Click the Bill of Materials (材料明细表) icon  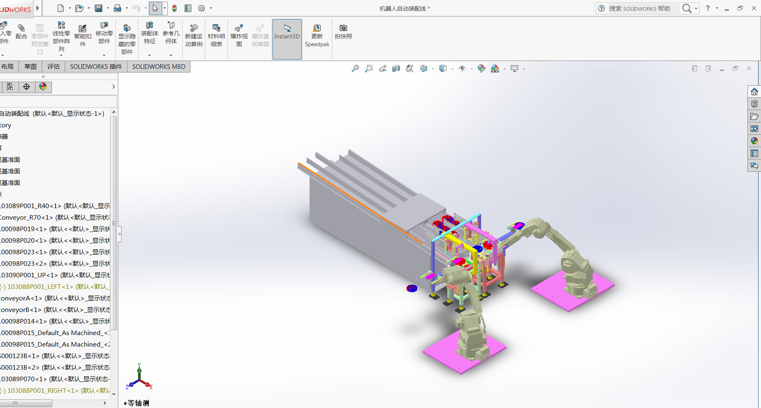216,35
